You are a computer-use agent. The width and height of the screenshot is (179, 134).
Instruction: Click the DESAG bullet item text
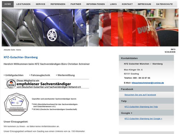coord(55,109)
